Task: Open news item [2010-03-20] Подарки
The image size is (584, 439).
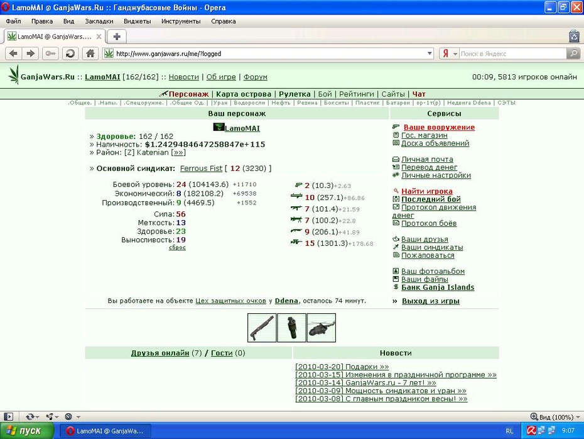Action: pos(342,367)
